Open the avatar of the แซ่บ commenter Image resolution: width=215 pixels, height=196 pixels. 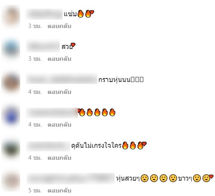(11, 17)
